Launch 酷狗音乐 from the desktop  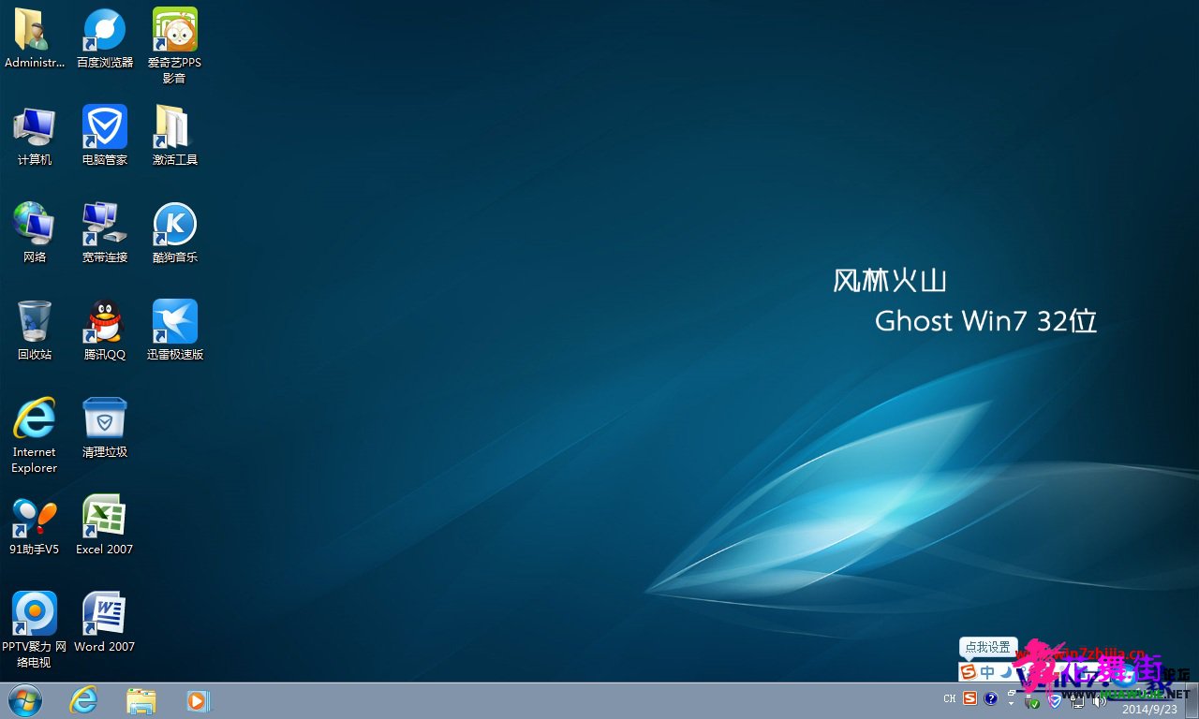175,233
